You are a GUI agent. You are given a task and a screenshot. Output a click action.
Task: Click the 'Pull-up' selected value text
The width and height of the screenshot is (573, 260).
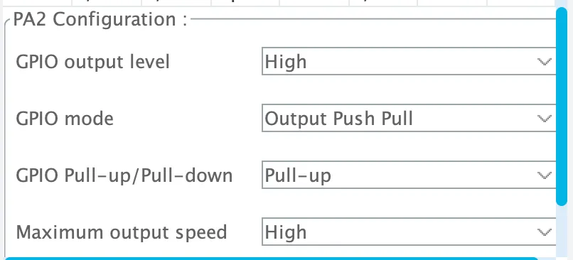(x=298, y=175)
